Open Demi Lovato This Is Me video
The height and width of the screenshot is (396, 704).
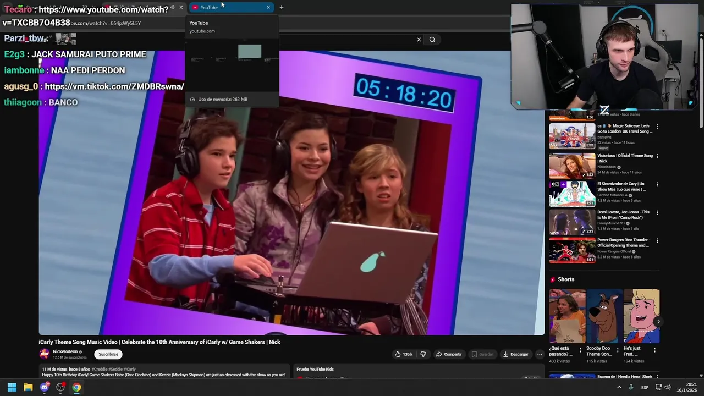click(572, 221)
